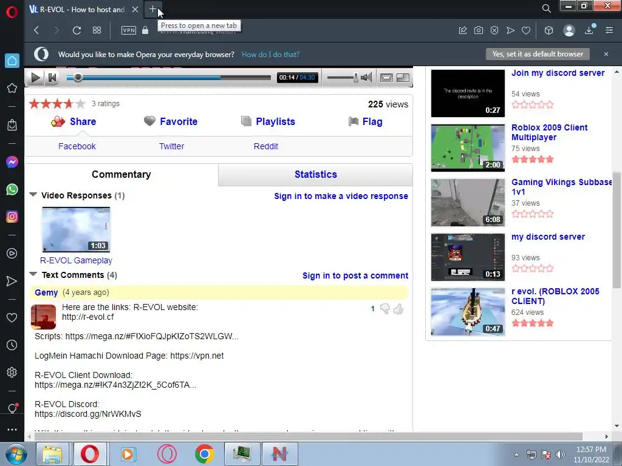
Task: Click 'How do I do that?' link
Action: point(270,54)
